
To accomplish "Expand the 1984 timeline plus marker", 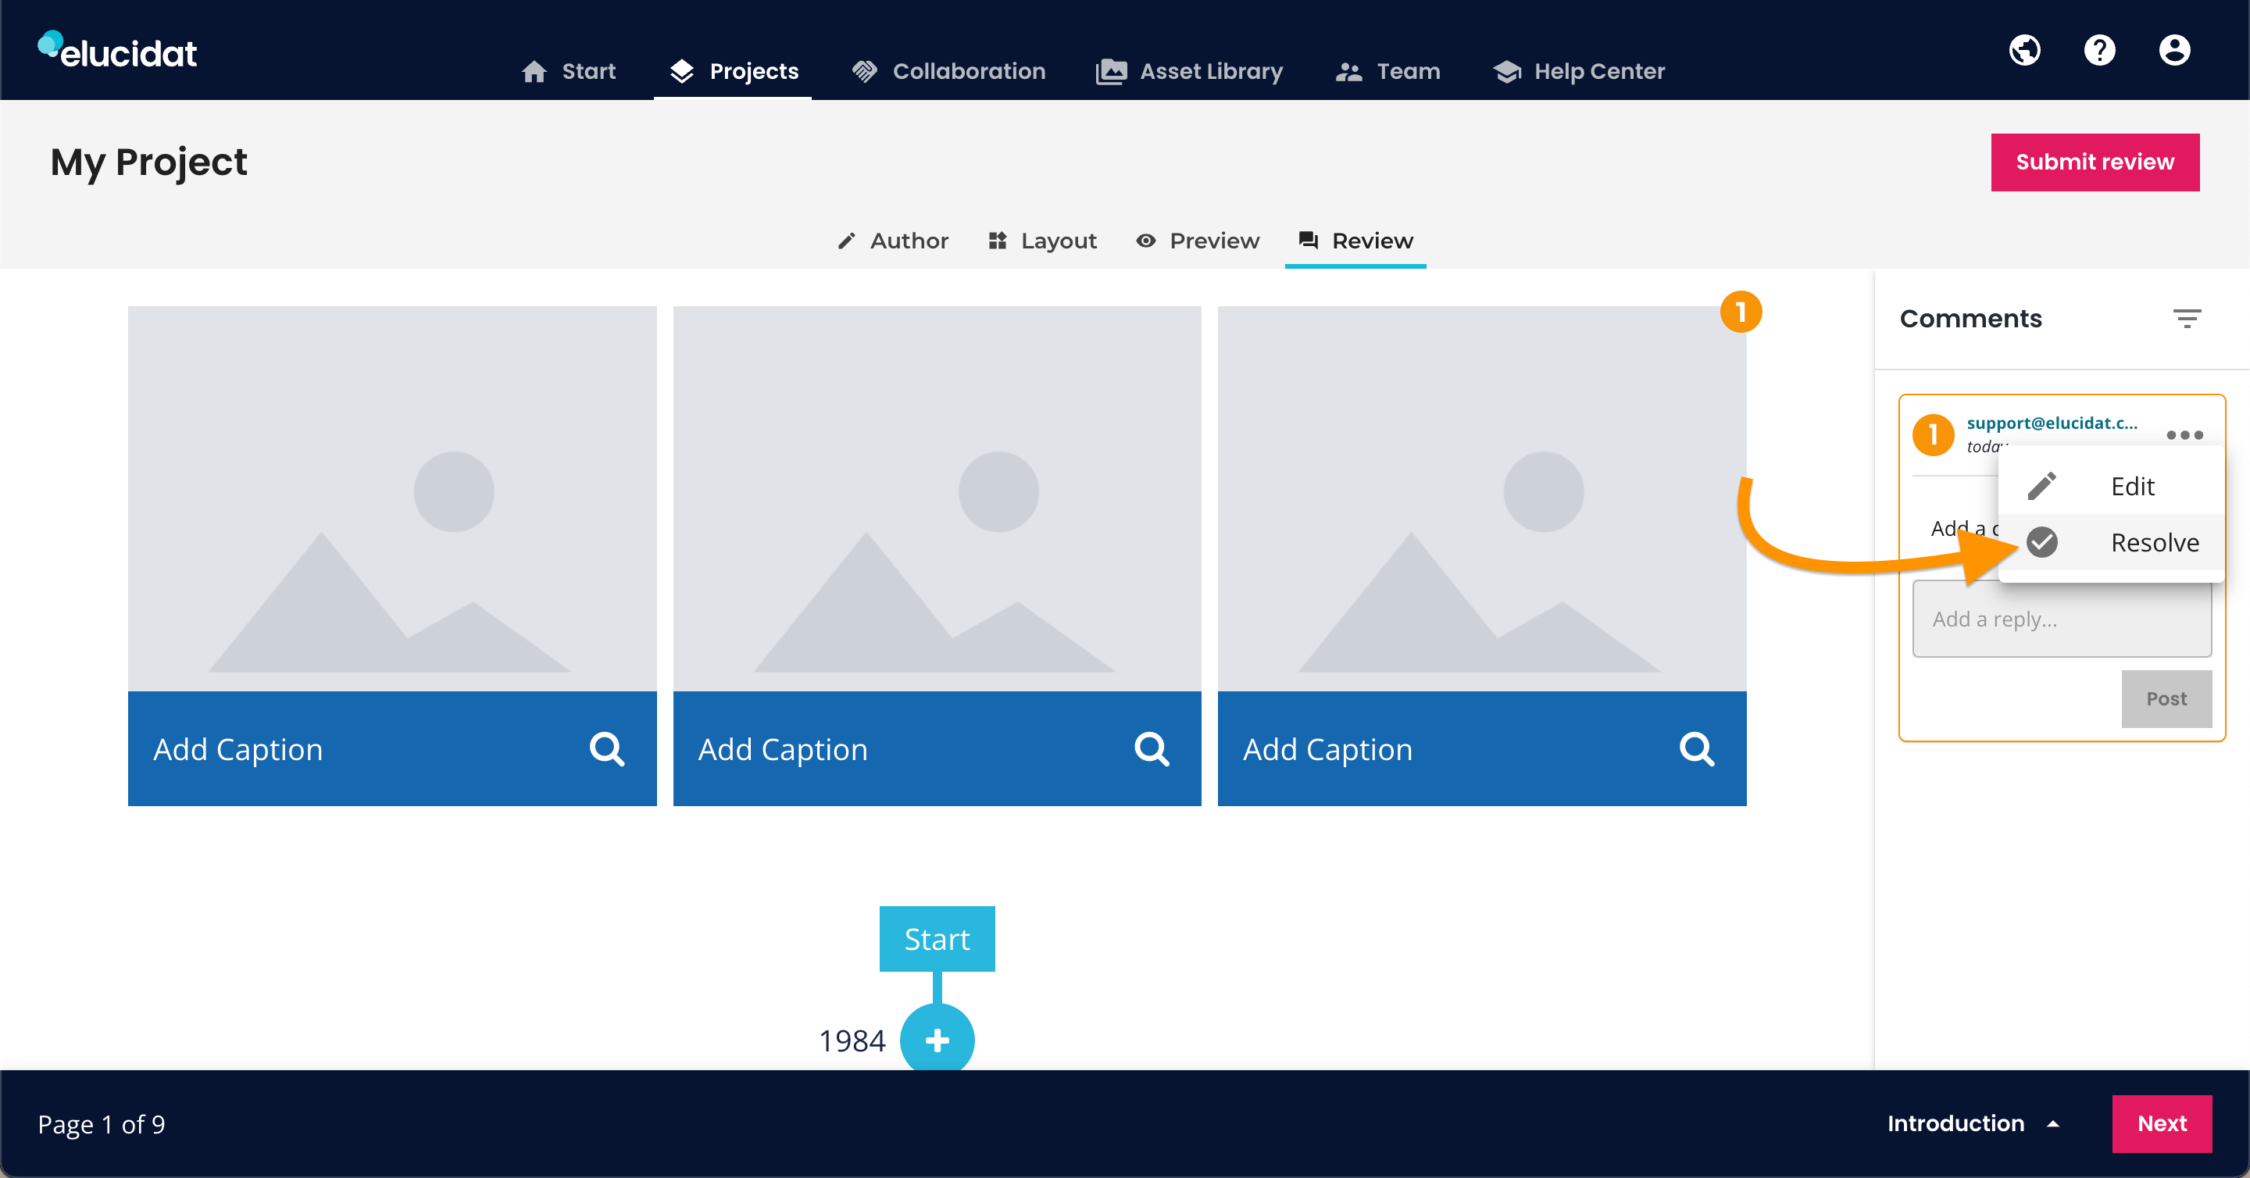I will pyautogui.click(x=937, y=1040).
